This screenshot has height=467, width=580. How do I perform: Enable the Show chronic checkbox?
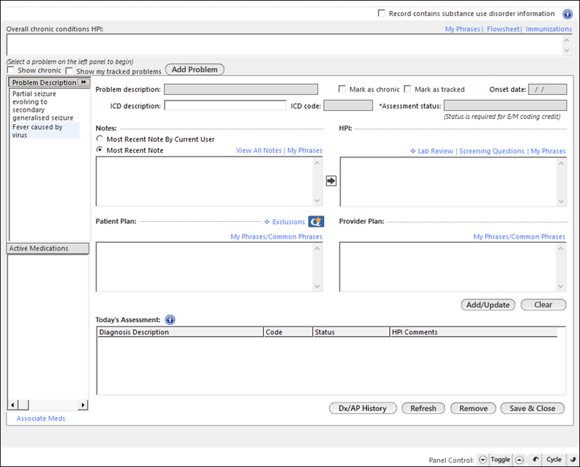point(11,70)
